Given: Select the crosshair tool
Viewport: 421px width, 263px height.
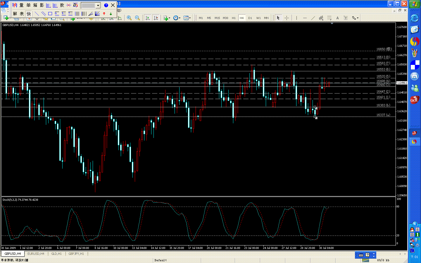Looking at the screenshot, I should click(287, 18).
